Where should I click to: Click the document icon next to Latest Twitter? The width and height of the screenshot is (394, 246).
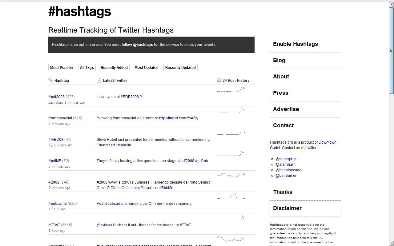pos(99,80)
